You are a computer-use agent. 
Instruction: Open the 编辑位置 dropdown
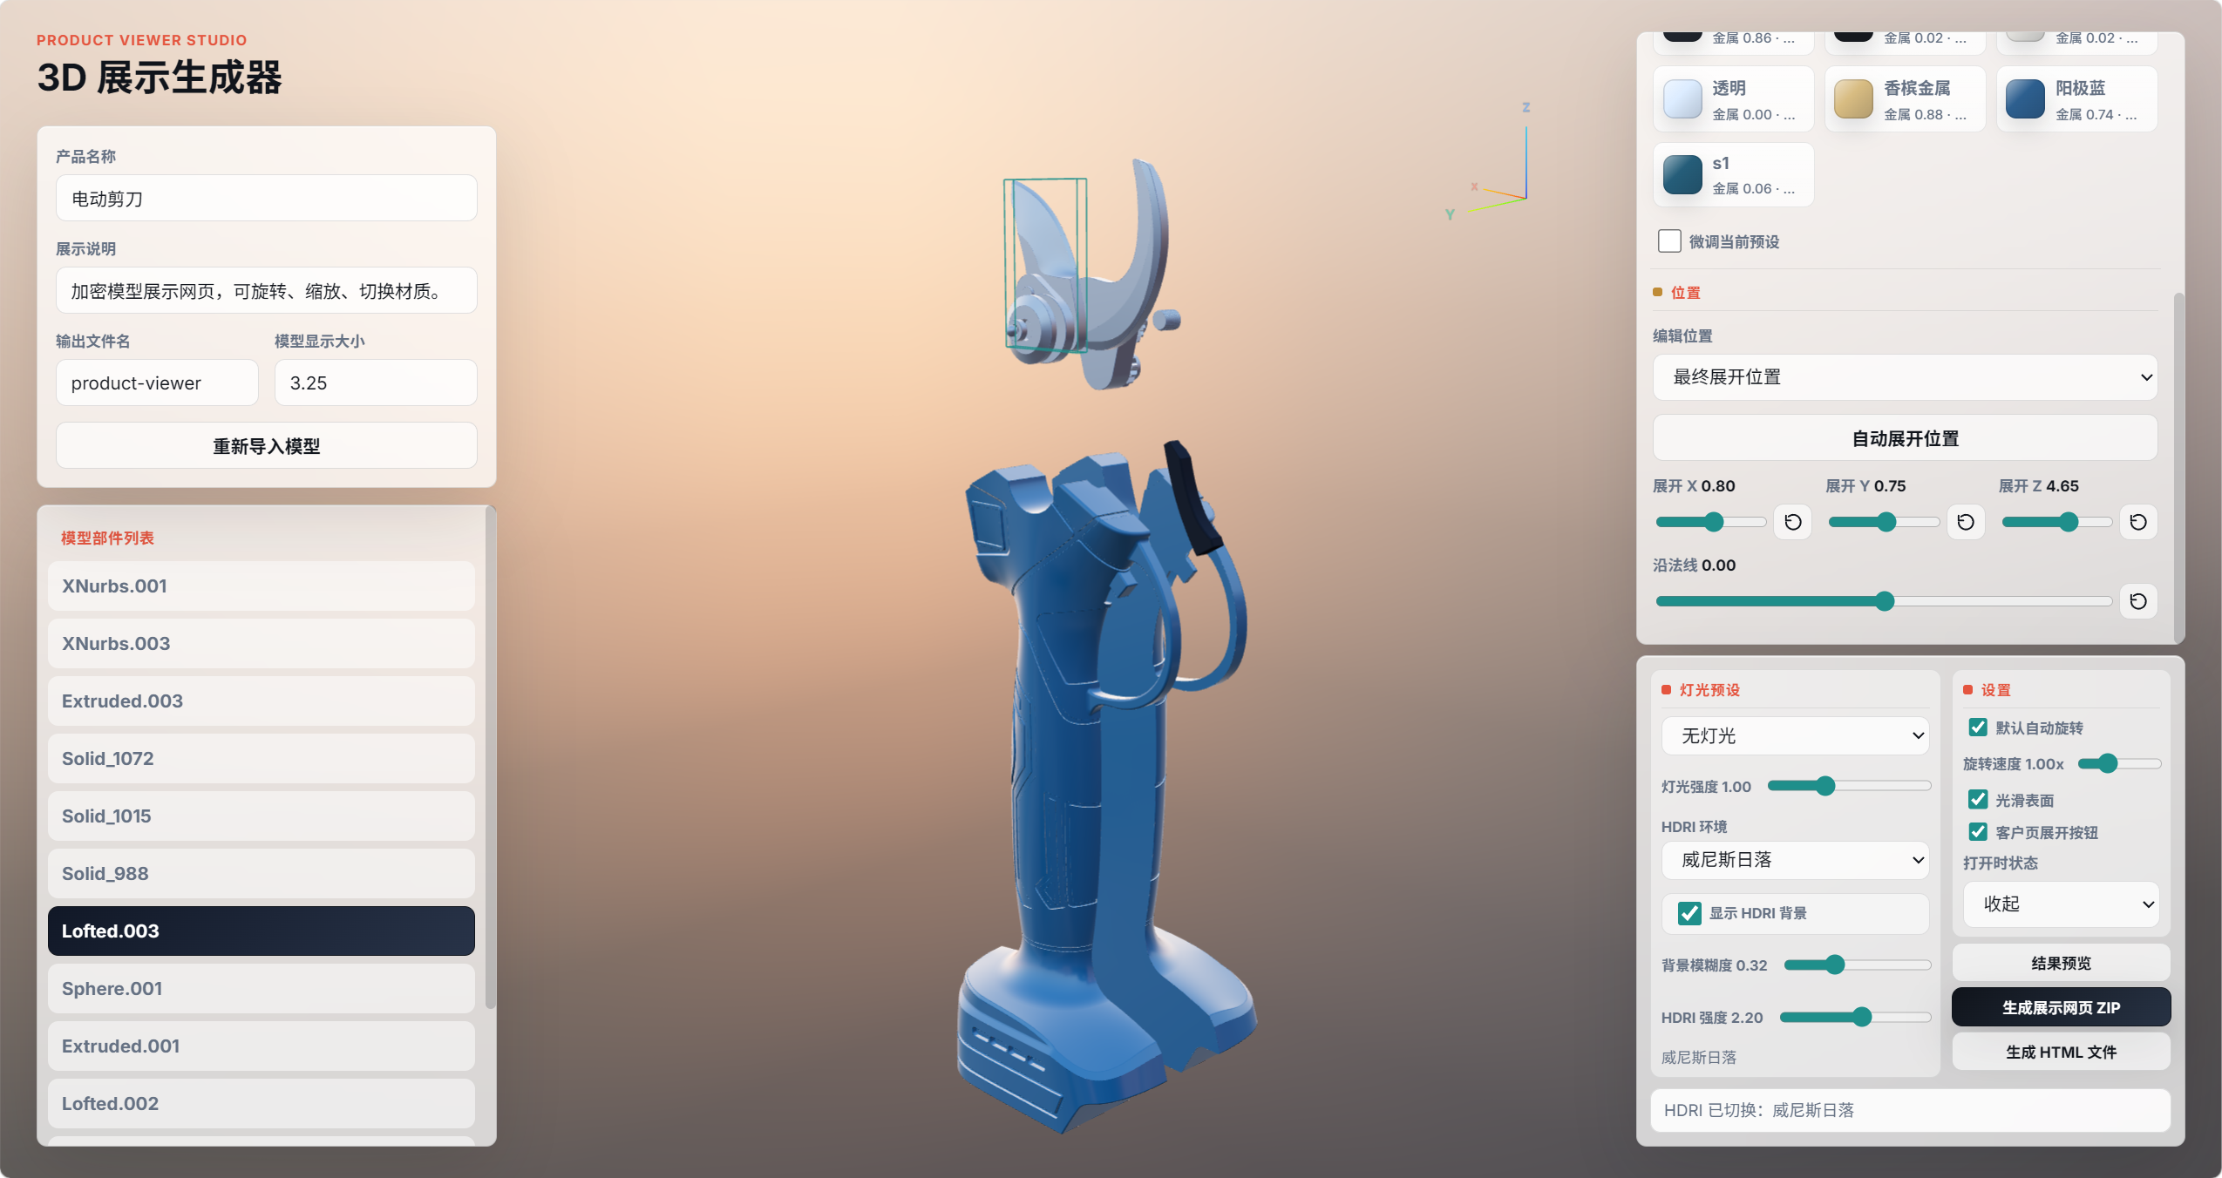click(1905, 377)
